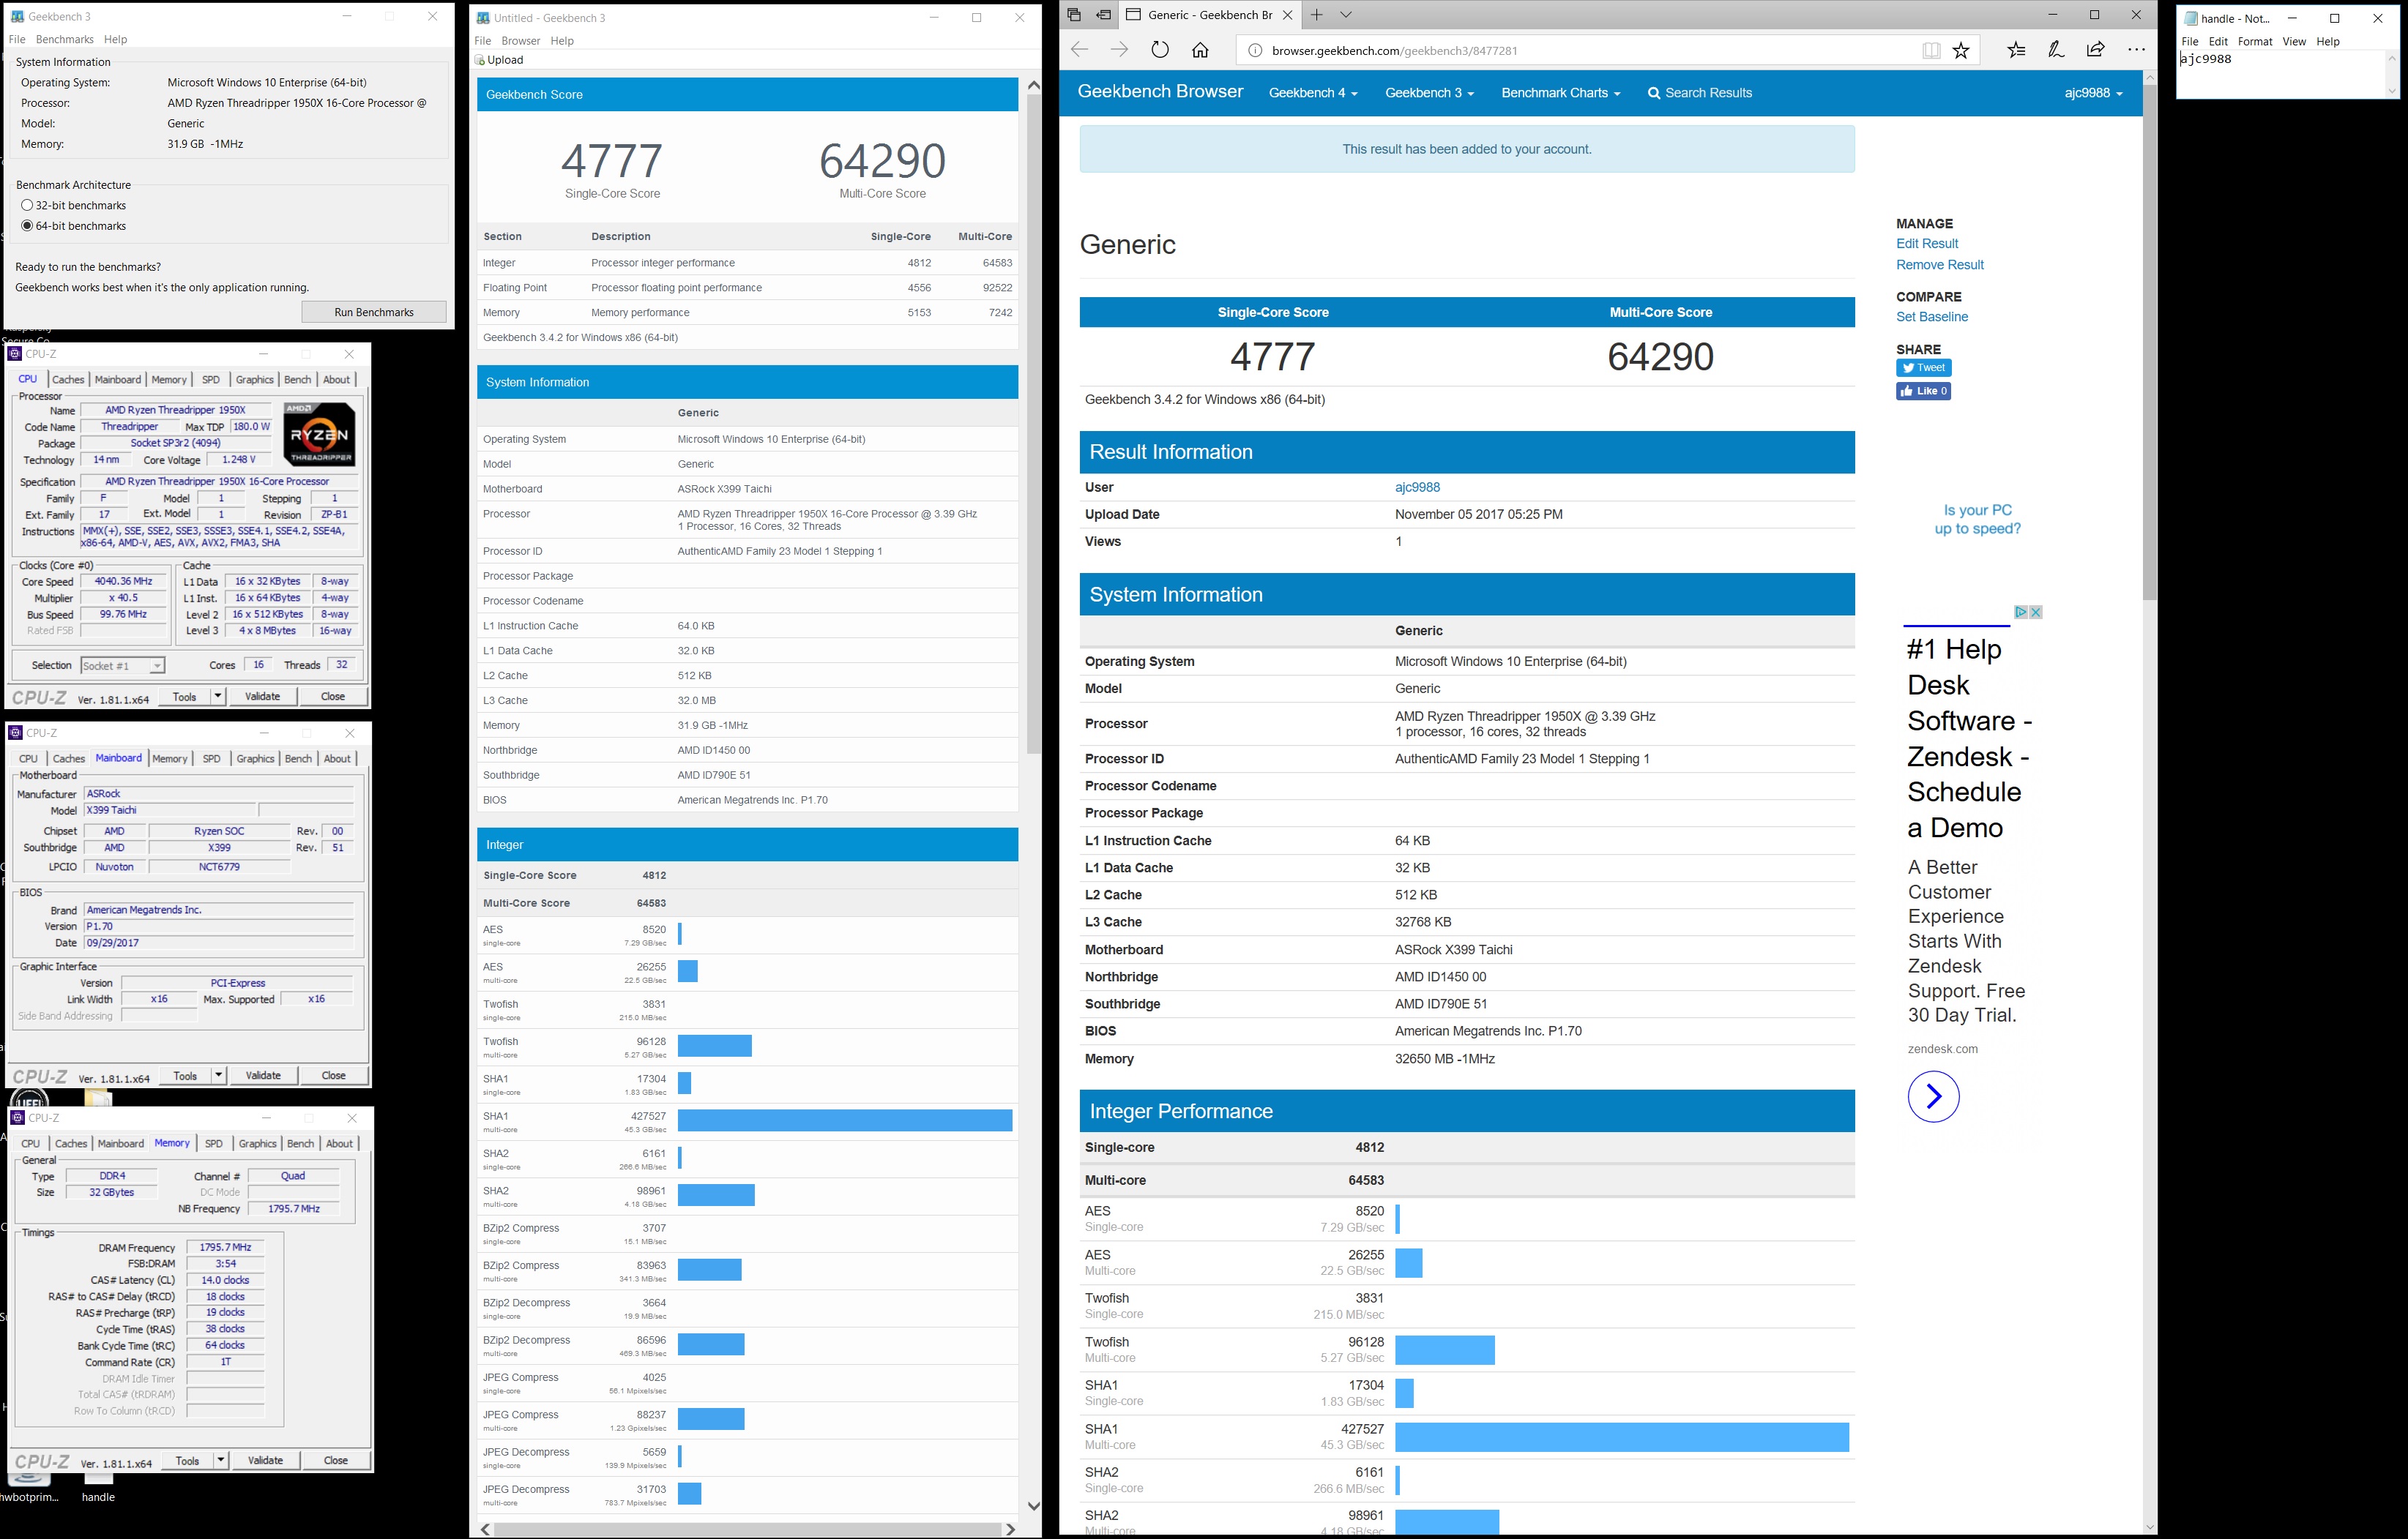Click the Facebook Like button
This screenshot has height=1539, width=2408.
[x=1923, y=391]
